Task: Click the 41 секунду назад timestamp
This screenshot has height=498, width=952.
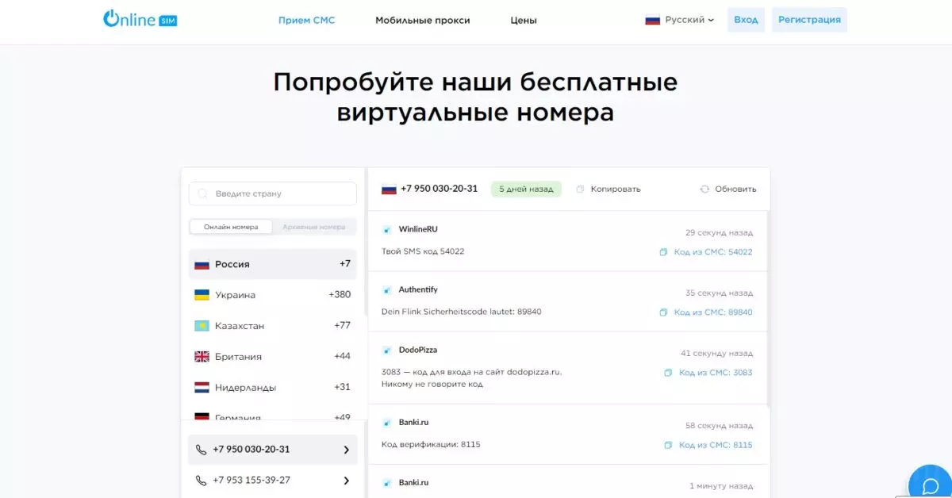Action: 717,353
